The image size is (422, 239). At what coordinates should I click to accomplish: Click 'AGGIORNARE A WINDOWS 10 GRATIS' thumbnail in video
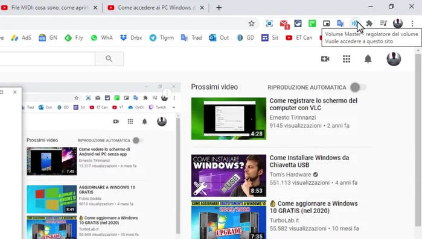click(x=52, y=199)
